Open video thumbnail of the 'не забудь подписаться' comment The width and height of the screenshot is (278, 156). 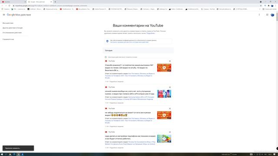pyautogui.click(x=164, y=115)
